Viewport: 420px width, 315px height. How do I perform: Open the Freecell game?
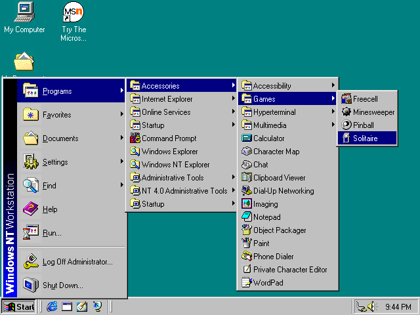point(367,99)
